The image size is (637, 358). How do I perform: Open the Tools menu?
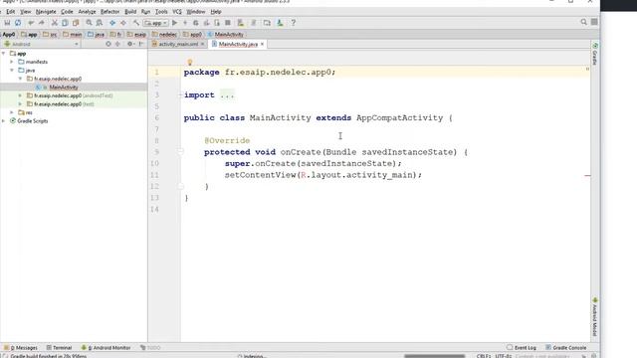point(161,12)
